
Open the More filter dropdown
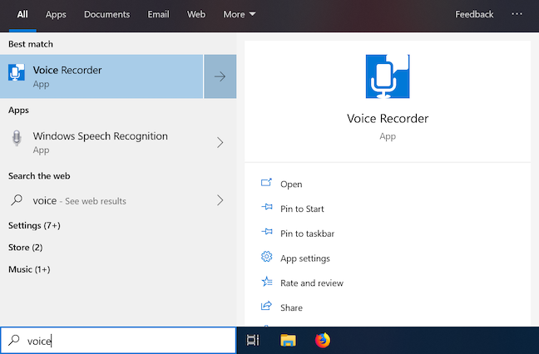pos(240,14)
